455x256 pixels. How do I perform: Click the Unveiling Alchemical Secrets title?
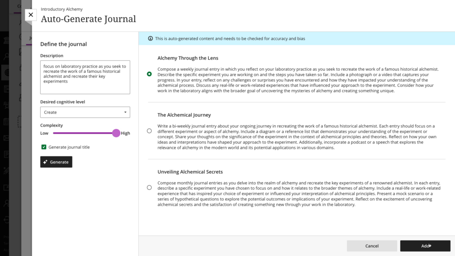190,172
